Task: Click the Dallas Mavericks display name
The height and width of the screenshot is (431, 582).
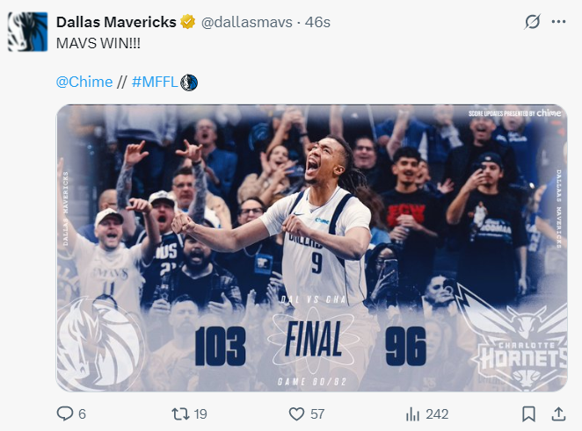Action: click(116, 22)
